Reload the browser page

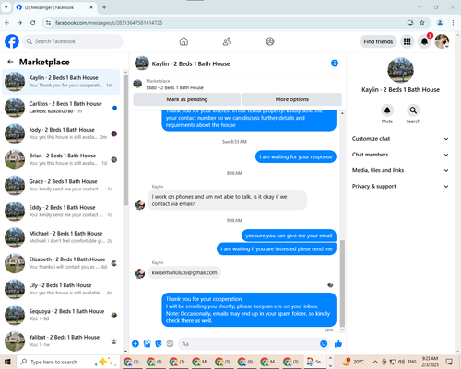[x=33, y=23]
